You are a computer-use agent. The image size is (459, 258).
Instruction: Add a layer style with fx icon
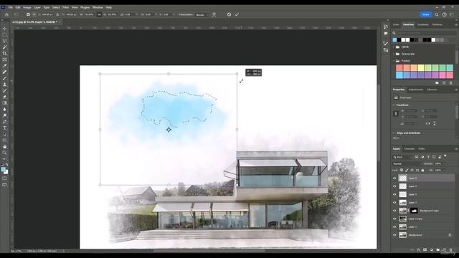pyautogui.click(x=419, y=250)
